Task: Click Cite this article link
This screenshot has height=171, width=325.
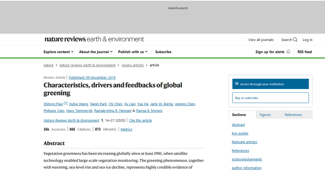Action: [140, 120]
